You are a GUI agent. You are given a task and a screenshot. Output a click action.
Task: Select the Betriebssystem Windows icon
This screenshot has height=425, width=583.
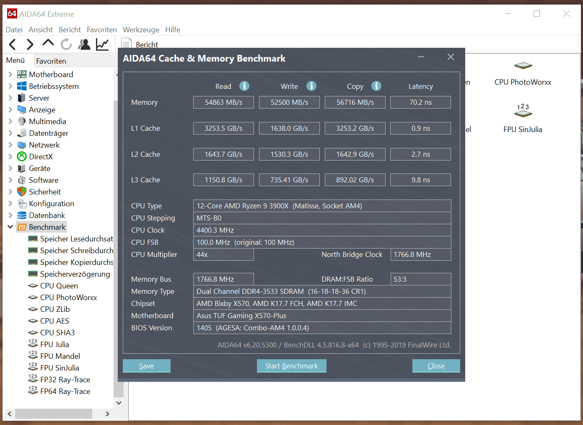pos(22,86)
